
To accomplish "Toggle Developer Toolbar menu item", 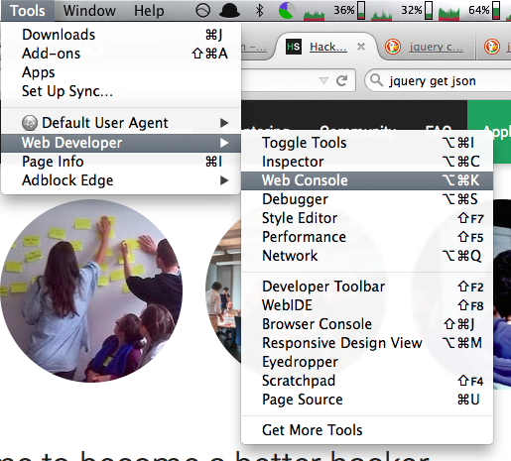I will (x=367, y=287).
